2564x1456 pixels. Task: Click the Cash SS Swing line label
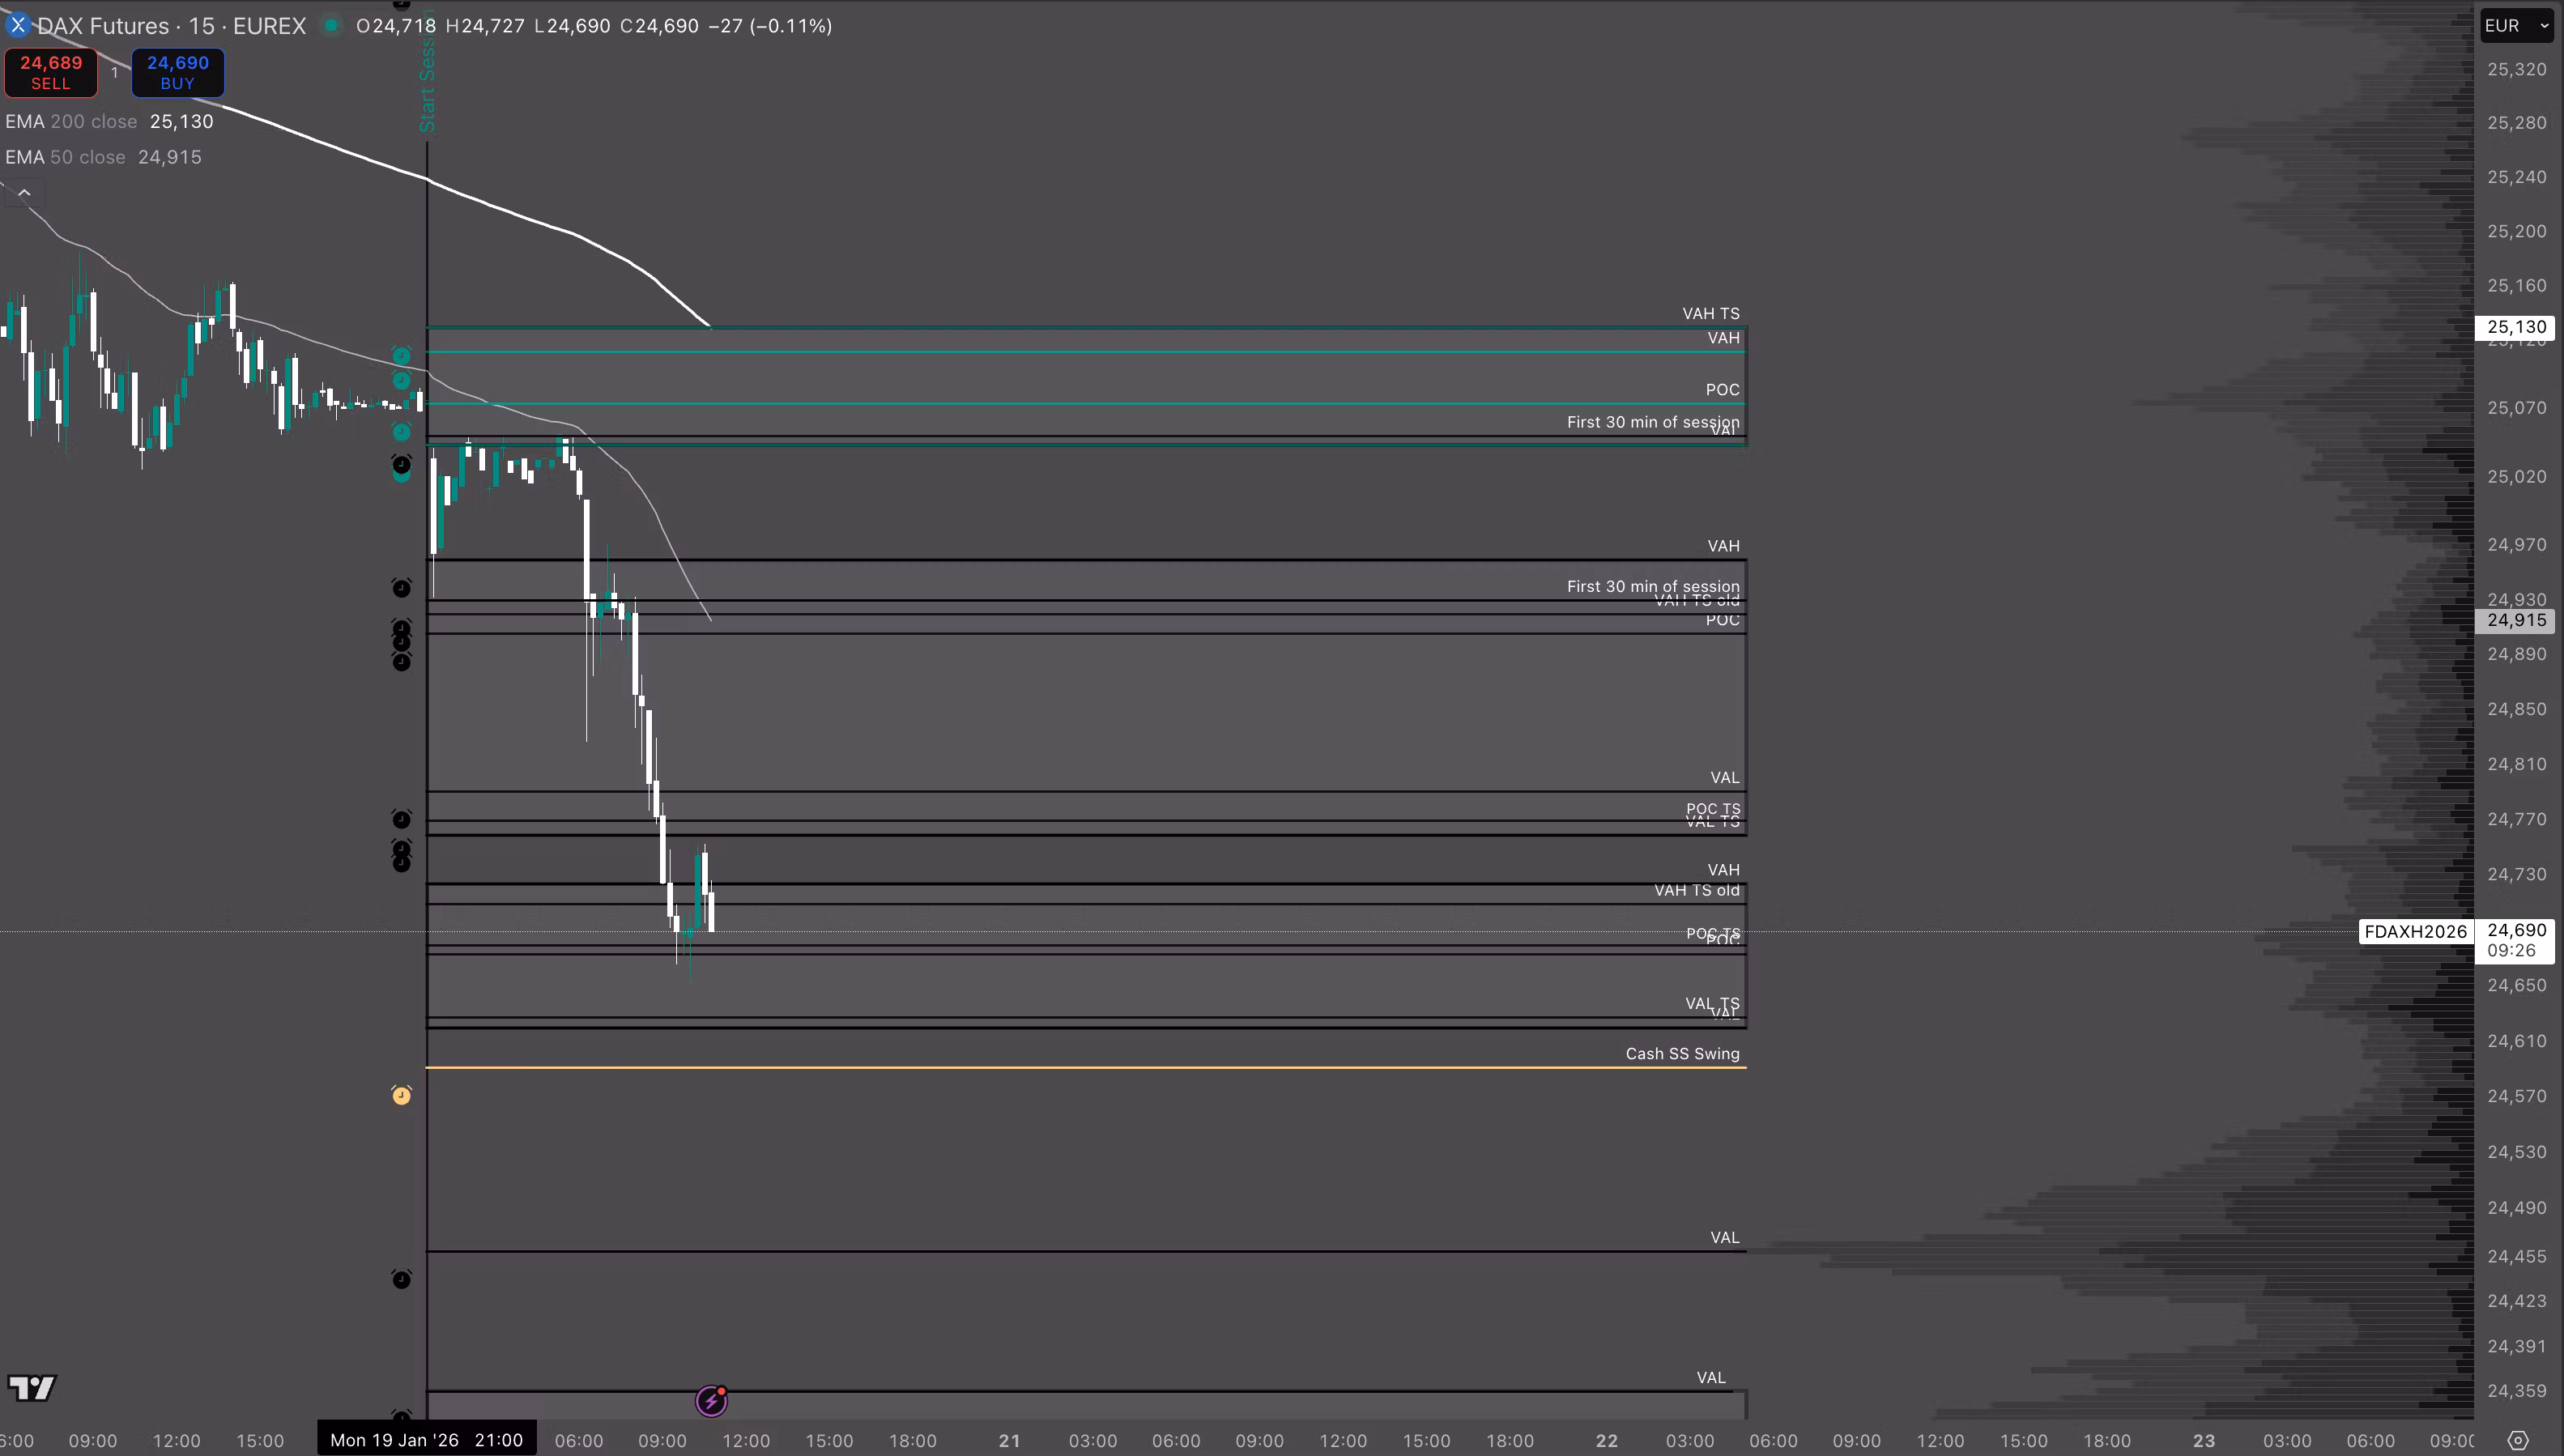click(x=1682, y=1053)
